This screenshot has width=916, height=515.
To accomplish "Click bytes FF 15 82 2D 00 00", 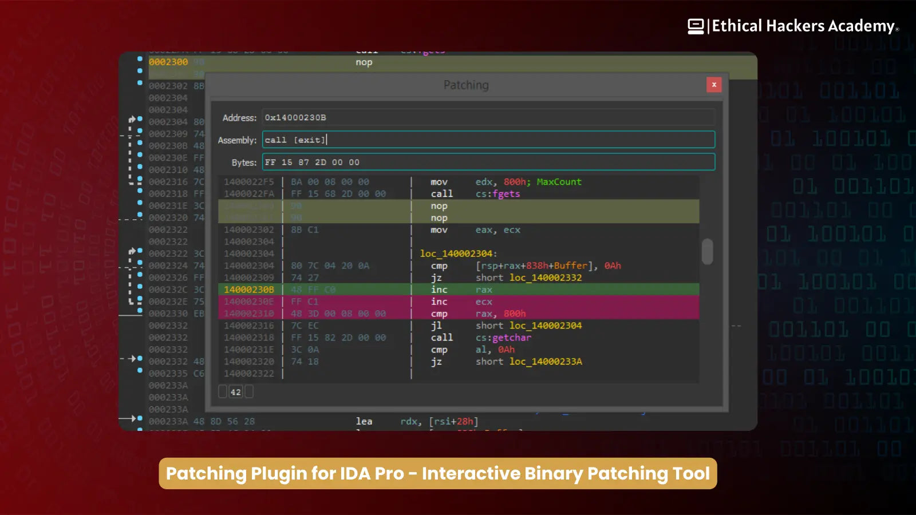I will coord(338,338).
